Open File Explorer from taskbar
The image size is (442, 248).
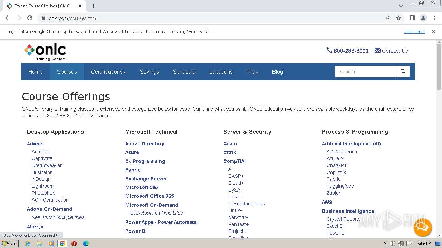(x=39, y=244)
